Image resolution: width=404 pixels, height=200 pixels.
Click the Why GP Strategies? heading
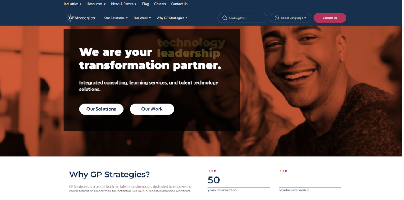(x=109, y=174)
